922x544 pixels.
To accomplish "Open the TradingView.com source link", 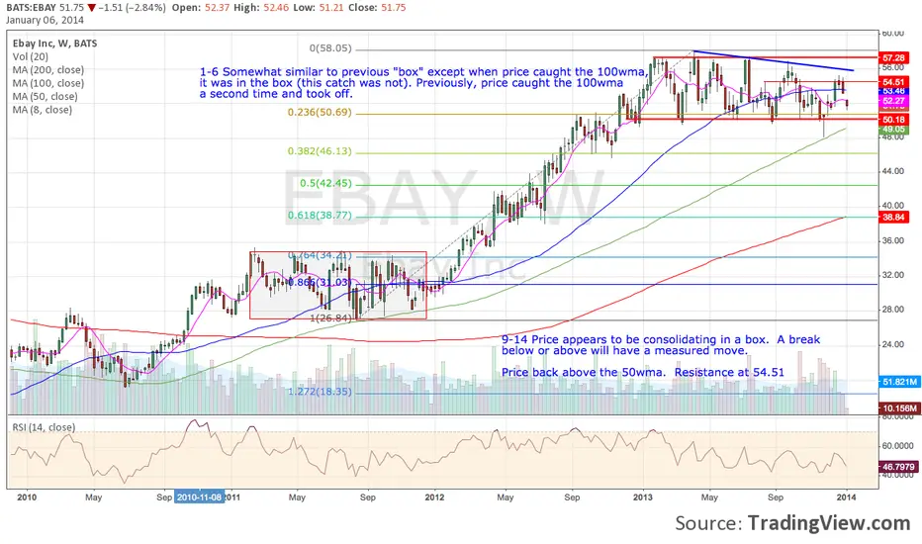I will click(x=828, y=523).
